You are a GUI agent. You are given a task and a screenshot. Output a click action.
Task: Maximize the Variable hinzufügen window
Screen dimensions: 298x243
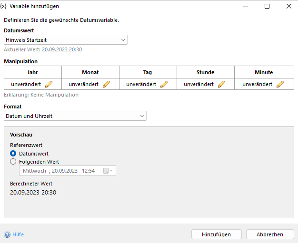click(267, 6)
